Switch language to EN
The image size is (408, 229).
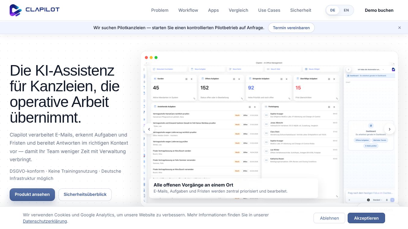346,10
